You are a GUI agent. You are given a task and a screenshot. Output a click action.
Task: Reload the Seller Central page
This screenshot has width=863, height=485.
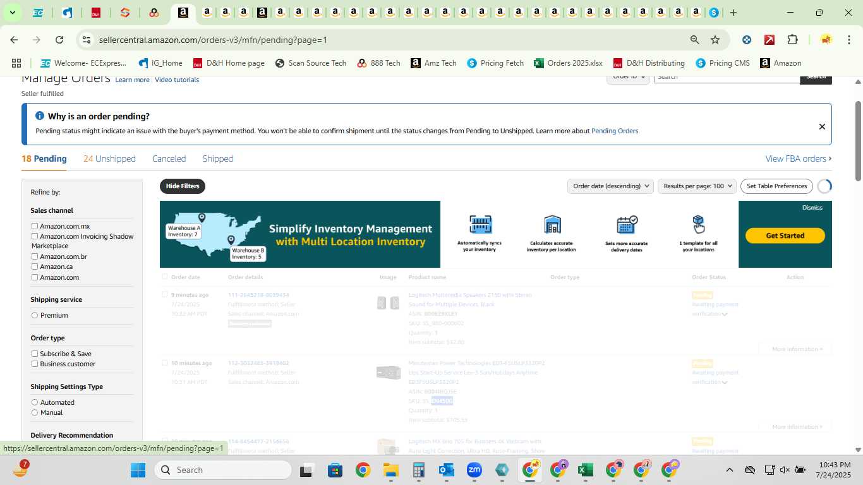click(x=59, y=40)
